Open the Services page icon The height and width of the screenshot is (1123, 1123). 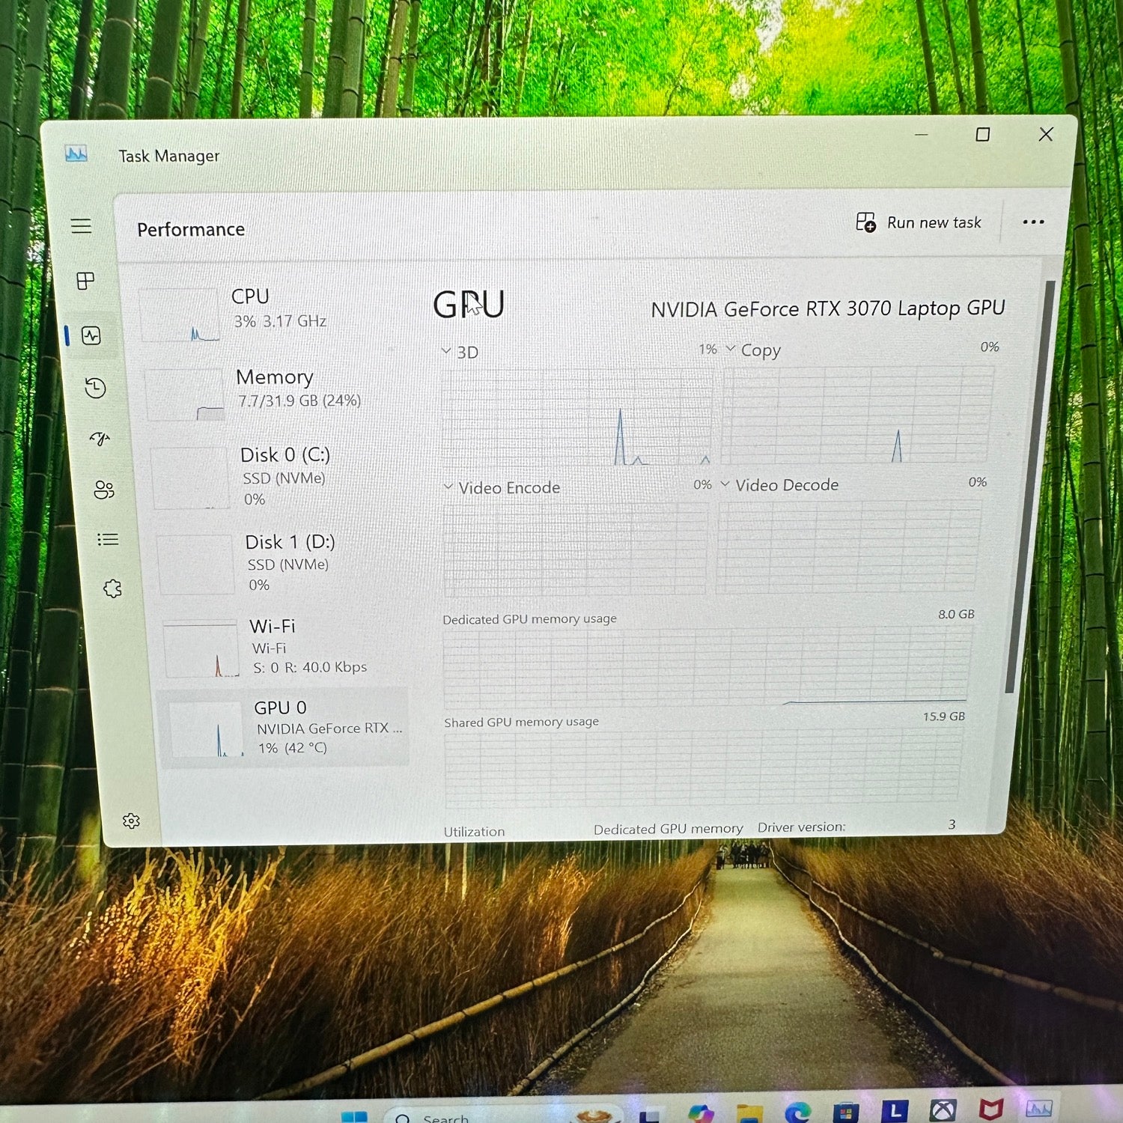112,589
